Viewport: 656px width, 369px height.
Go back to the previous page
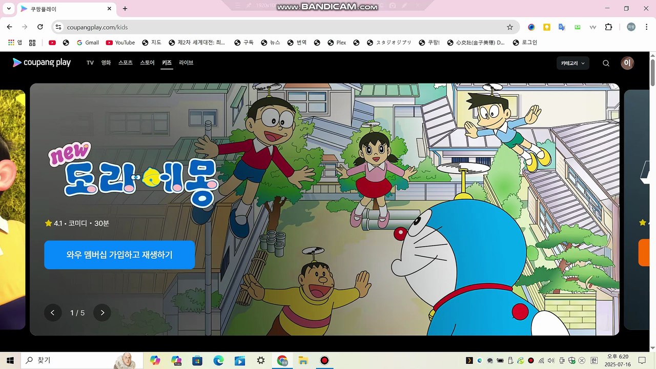pos(9,27)
